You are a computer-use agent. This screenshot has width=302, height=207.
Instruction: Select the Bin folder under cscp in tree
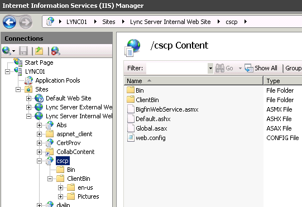click(71, 170)
